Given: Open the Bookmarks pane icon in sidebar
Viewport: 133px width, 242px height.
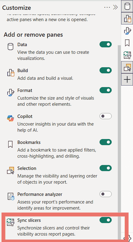Looking at the screenshot, I should click(127, 43).
